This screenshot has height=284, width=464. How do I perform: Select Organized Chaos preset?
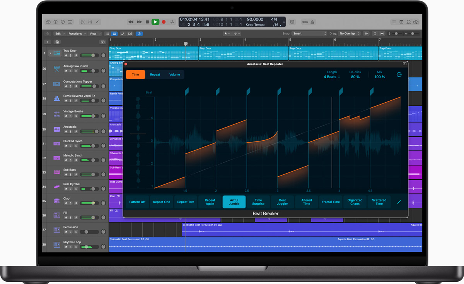(355, 202)
